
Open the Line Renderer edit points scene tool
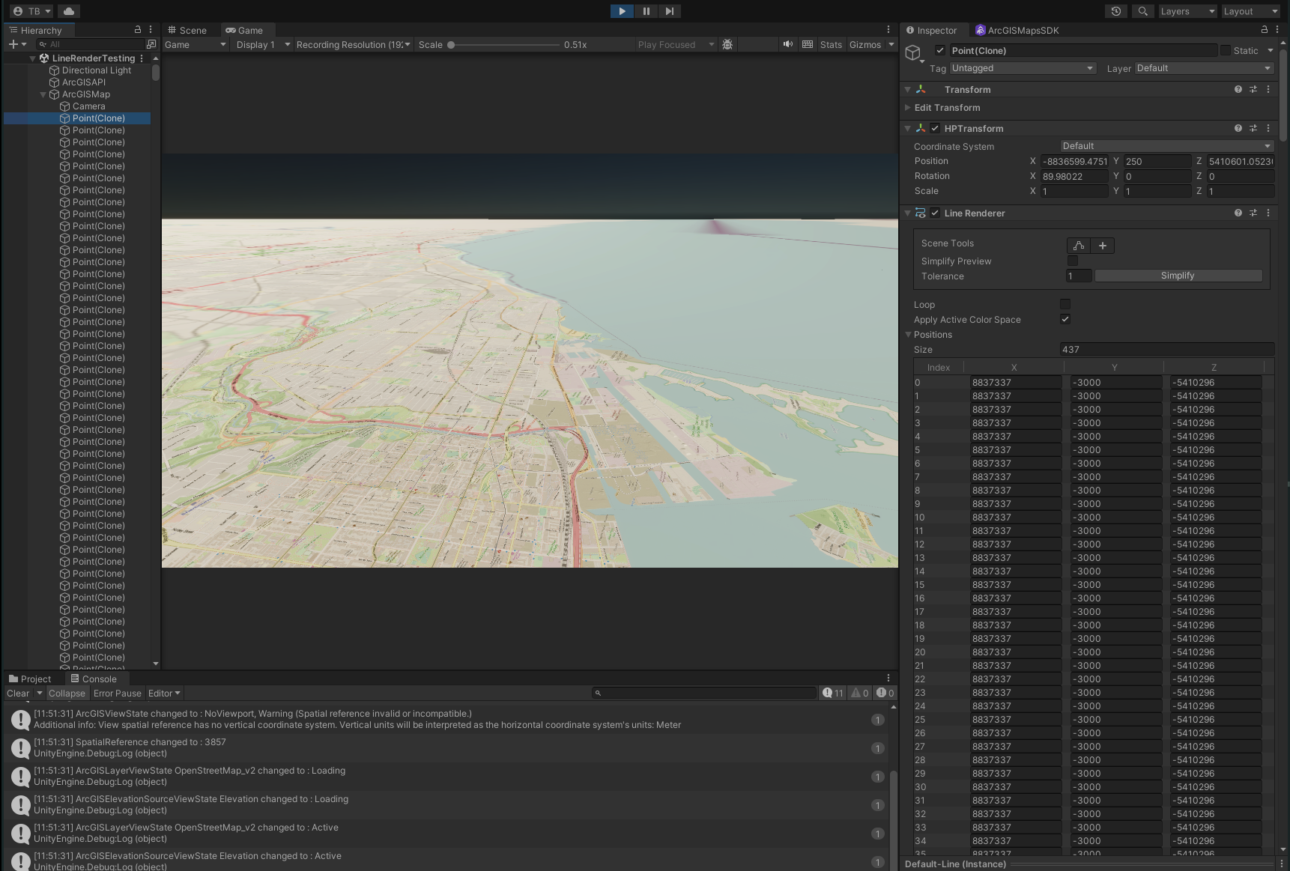click(x=1078, y=246)
